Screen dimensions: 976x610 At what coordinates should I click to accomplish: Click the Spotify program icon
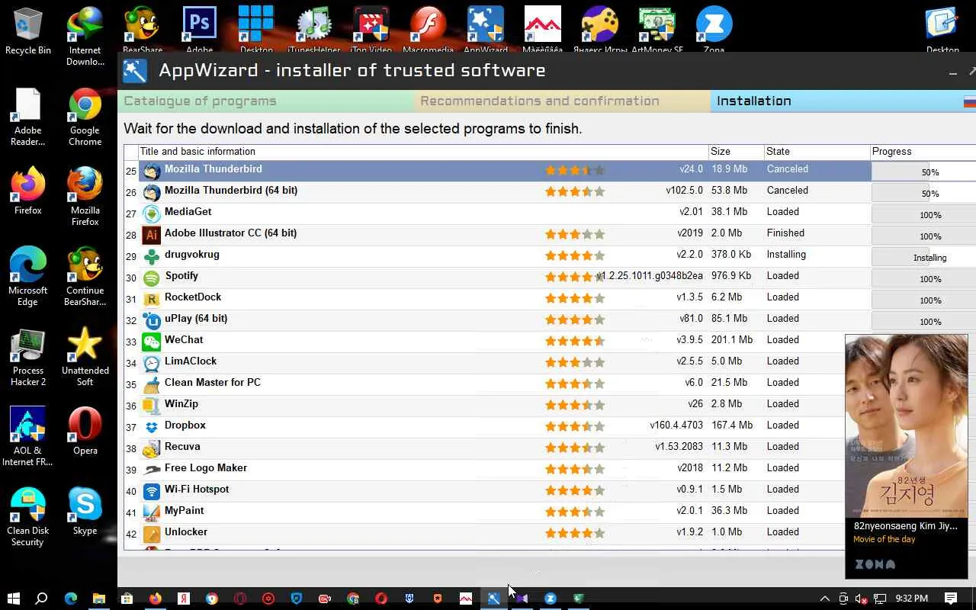tap(152, 278)
